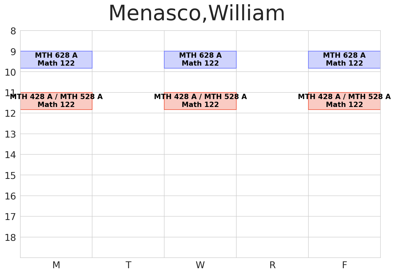Click the 15 hour axis label
Image resolution: width=395 pixels, height=274 pixels.
pyautogui.click(x=11, y=176)
